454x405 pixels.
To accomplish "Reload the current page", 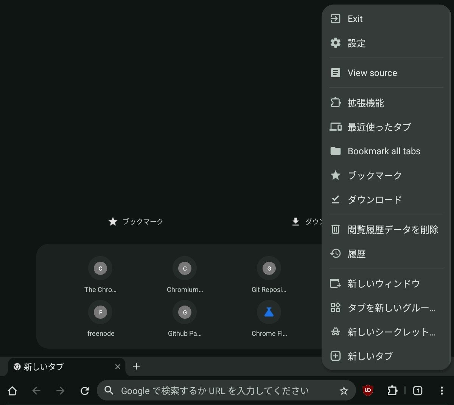I will click(x=85, y=391).
